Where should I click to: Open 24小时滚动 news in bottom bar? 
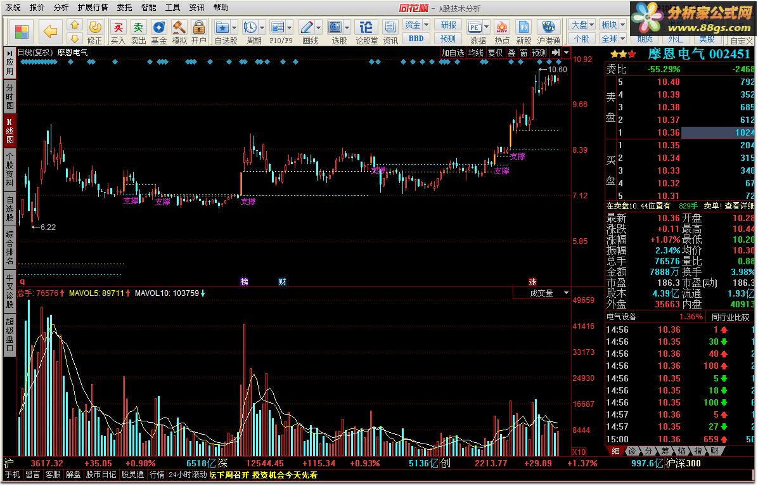coord(188,475)
